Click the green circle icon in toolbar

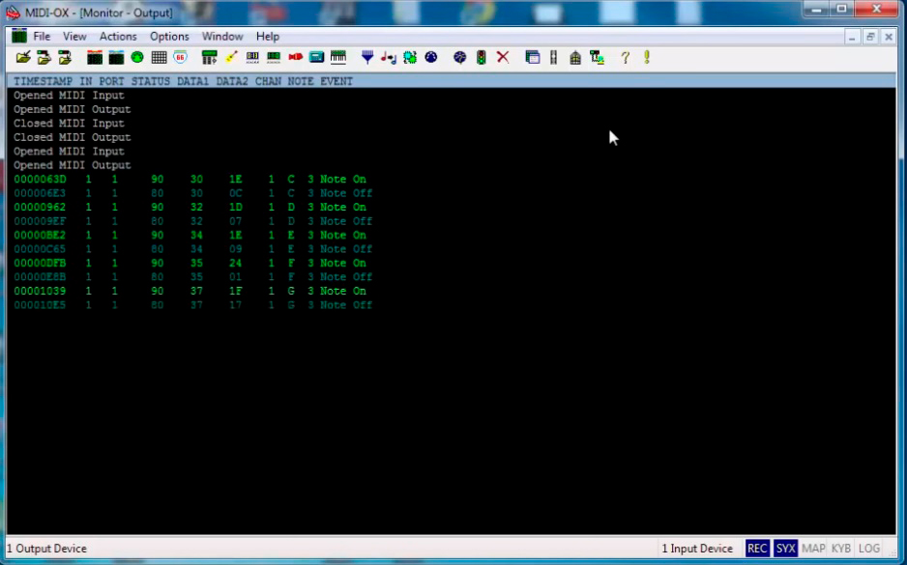pos(137,57)
